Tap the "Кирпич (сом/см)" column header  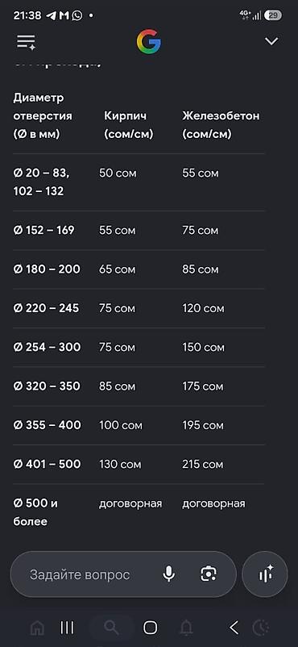[x=129, y=125]
